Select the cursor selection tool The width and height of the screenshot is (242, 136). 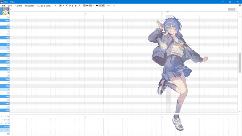tap(60, 6)
